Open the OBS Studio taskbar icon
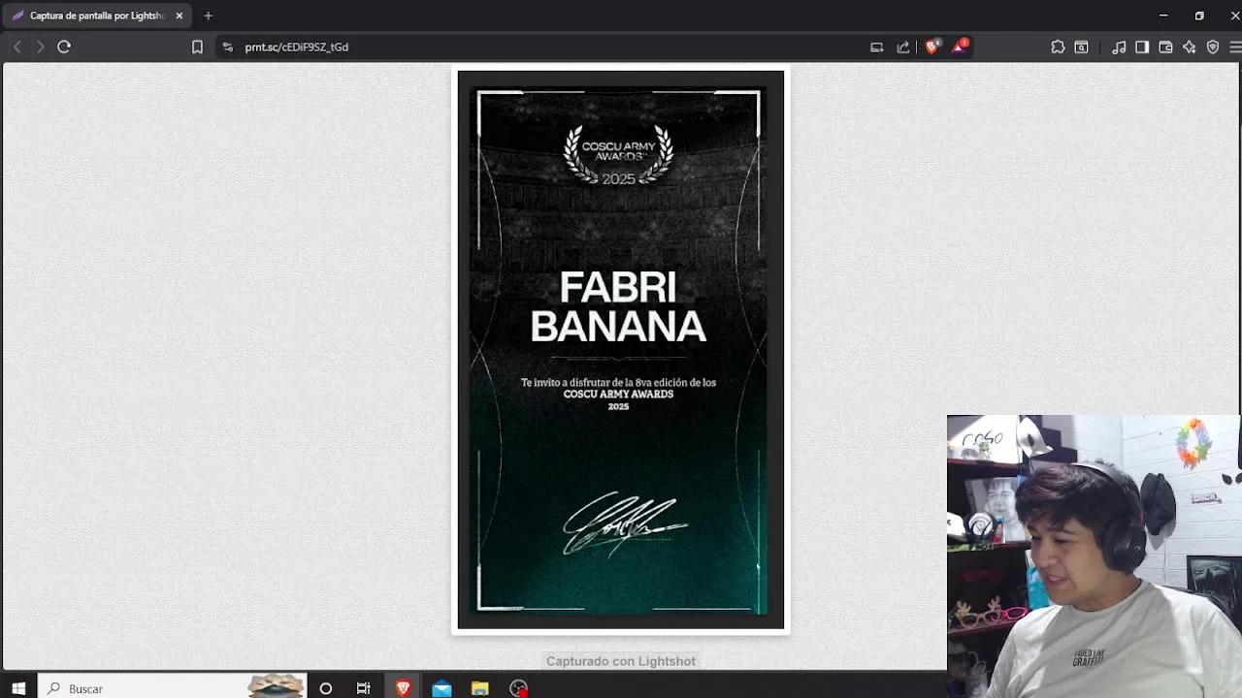The width and height of the screenshot is (1242, 698). click(518, 688)
